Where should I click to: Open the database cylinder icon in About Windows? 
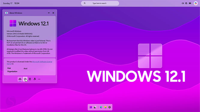tap(30, 79)
